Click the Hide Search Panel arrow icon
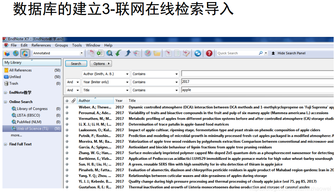 [273, 53]
